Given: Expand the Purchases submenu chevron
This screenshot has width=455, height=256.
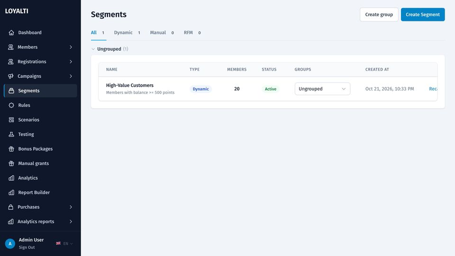Looking at the screenshot, I should [71, 207].
